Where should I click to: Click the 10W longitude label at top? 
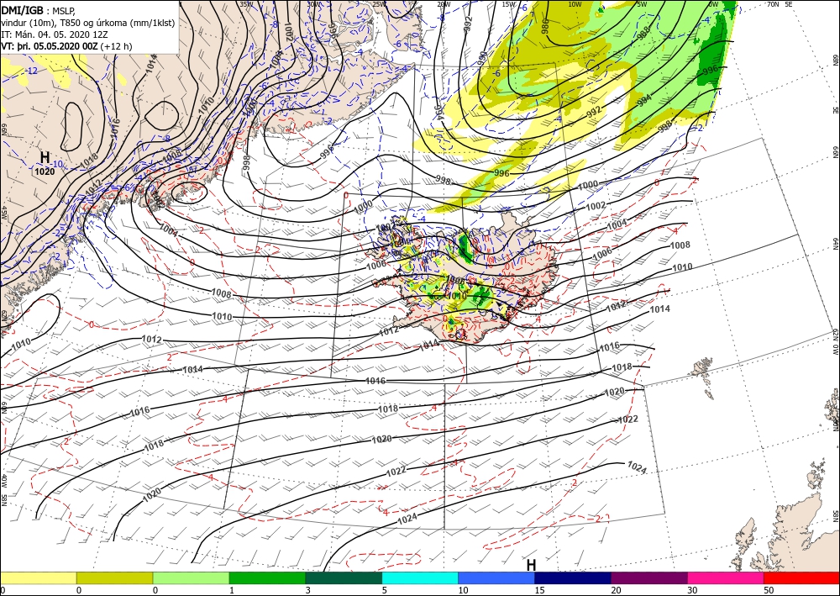click(x=575, y=4)
